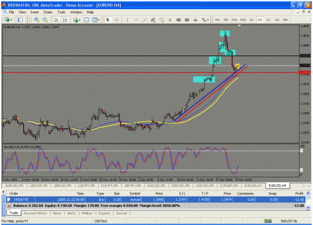Expand the Arrows dropdown arrow

click(x=208, y=20)
